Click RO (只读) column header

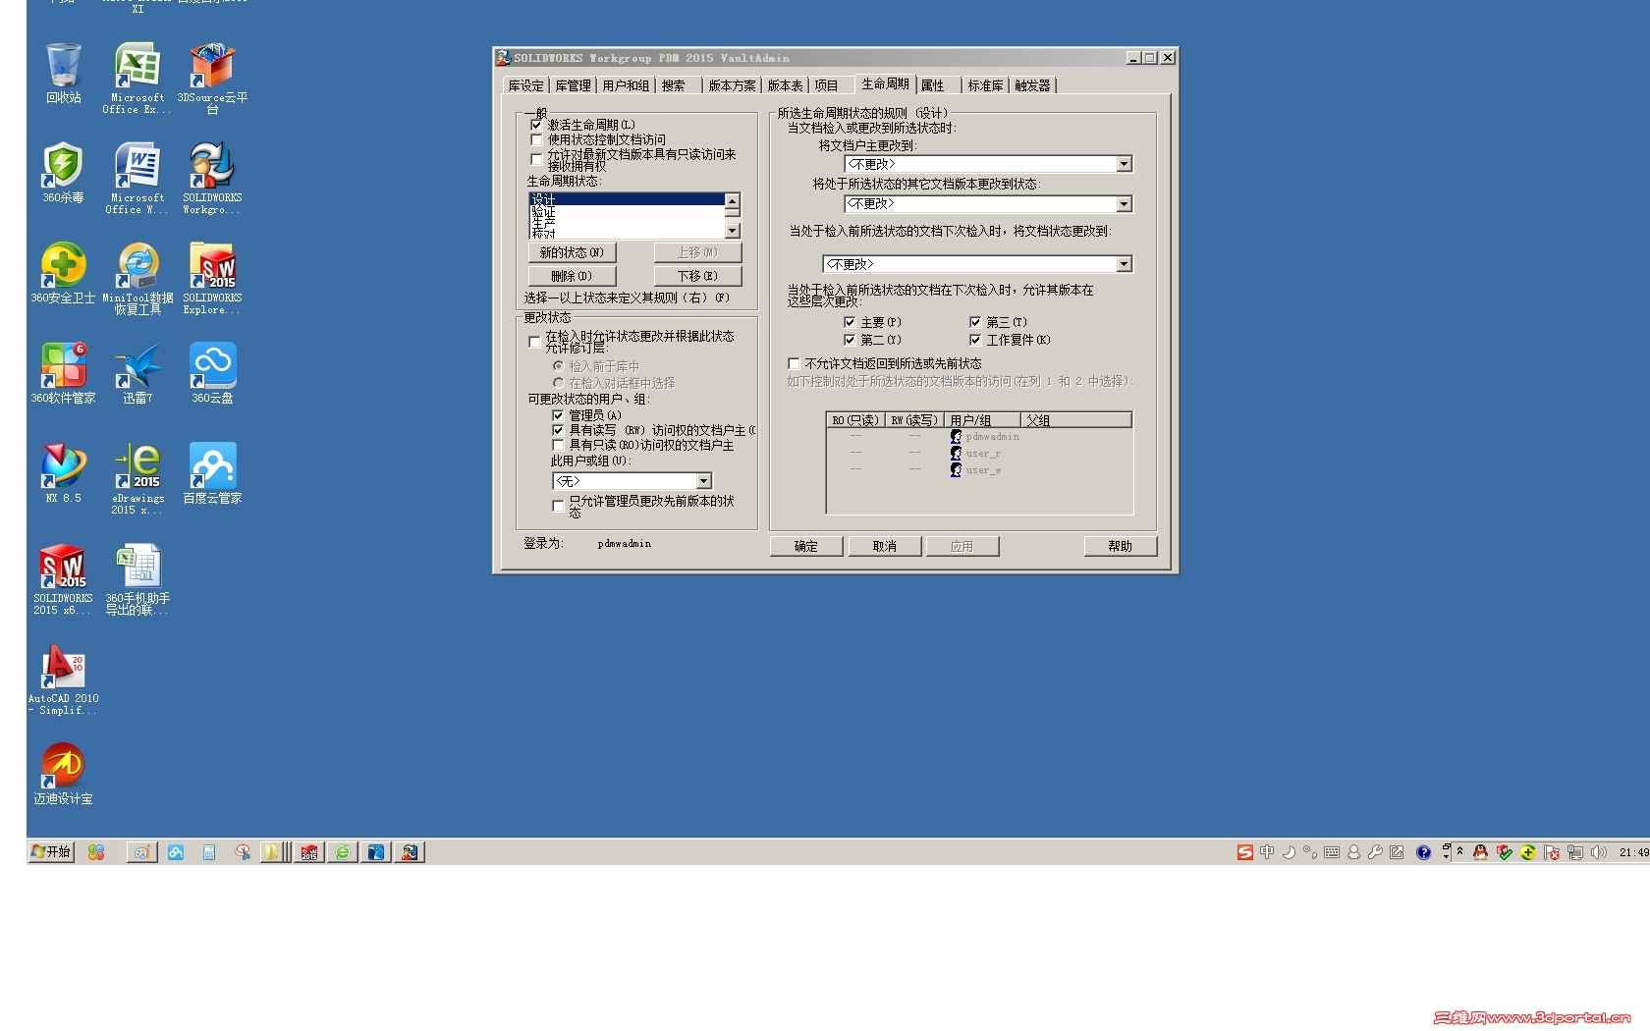854,420
